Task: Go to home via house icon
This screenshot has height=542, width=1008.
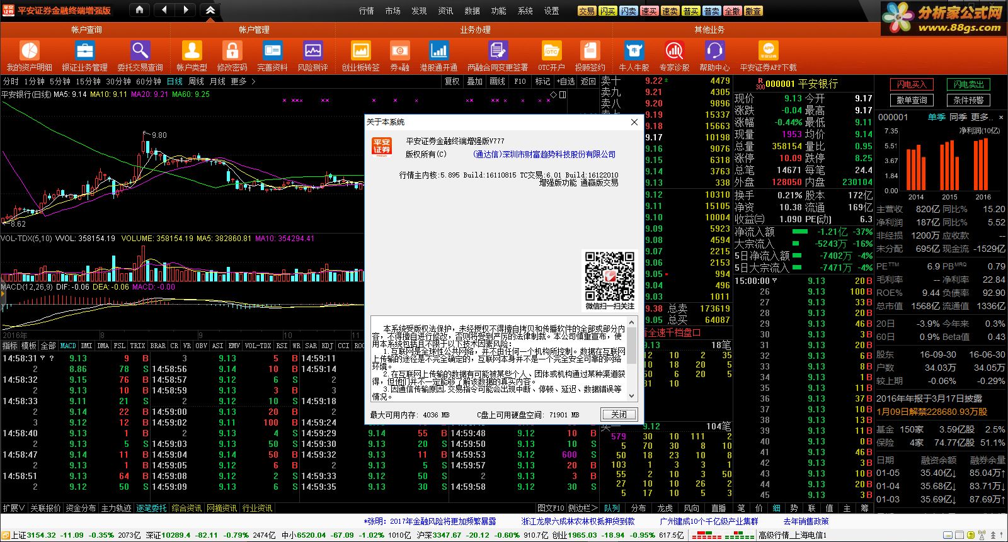Action: click(139, 10)
